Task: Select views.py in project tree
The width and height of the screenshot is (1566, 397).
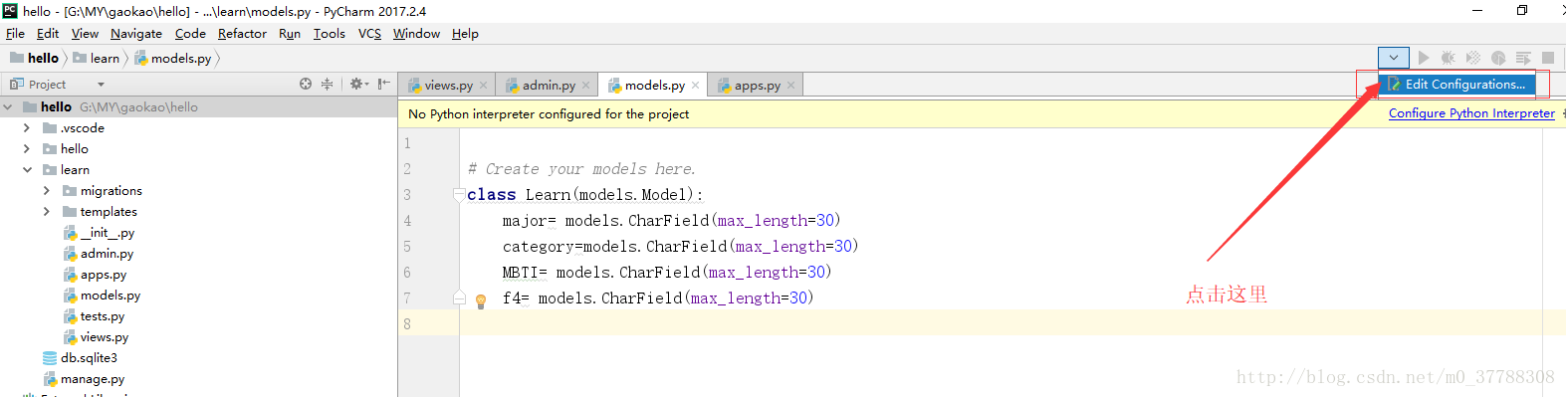Action: pos(96,337)
